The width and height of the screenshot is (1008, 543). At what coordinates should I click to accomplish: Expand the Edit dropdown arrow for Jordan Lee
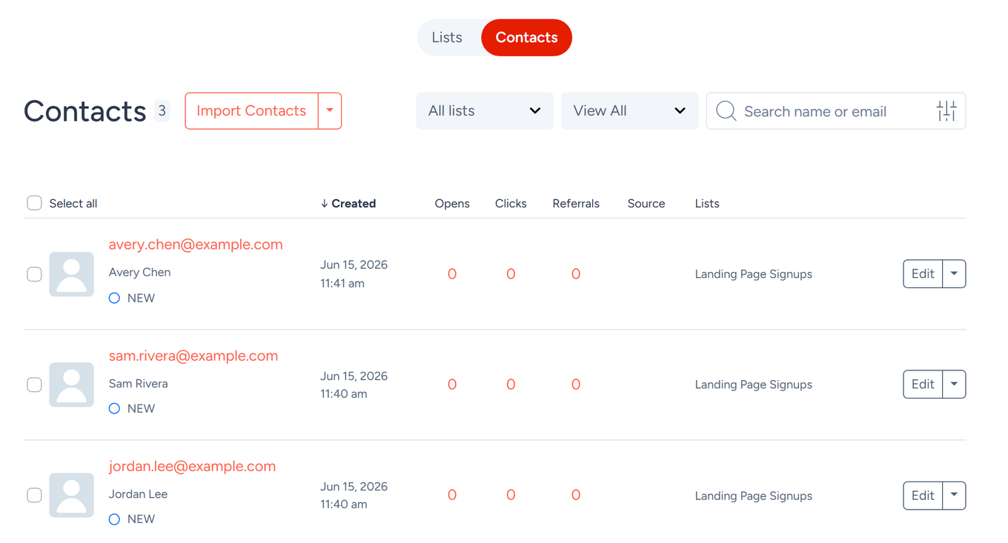pos(954,496)
